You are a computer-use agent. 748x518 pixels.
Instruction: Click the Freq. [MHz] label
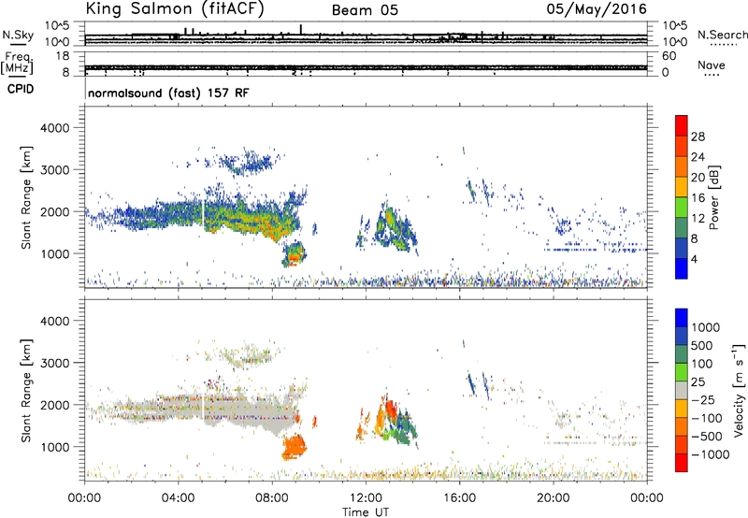click(x=18, y=63)
